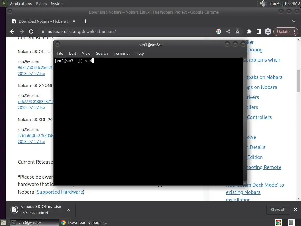
Task: Open terminal View menu
Action: [86, 54]
